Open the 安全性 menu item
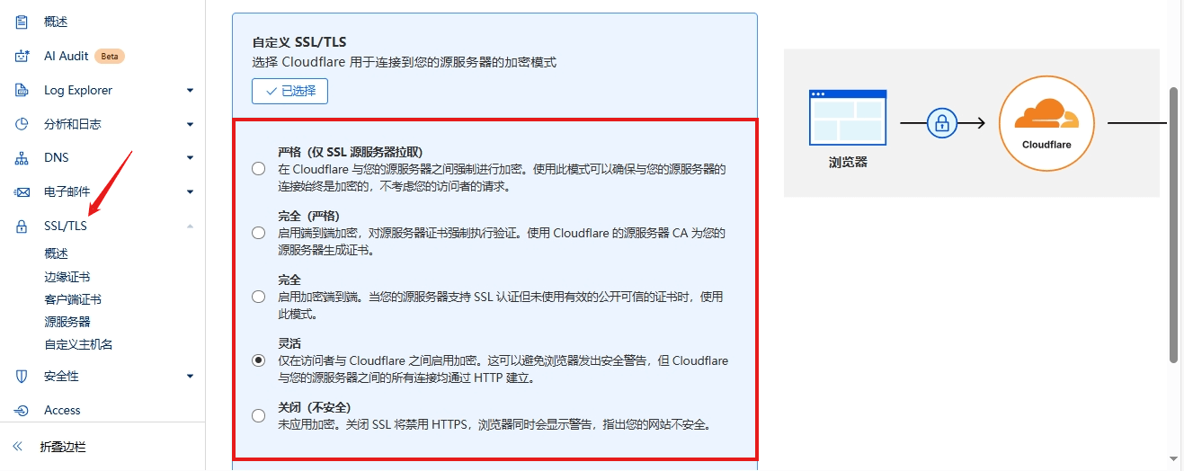This screenshot has width=1184, height=471. point(61,377)
